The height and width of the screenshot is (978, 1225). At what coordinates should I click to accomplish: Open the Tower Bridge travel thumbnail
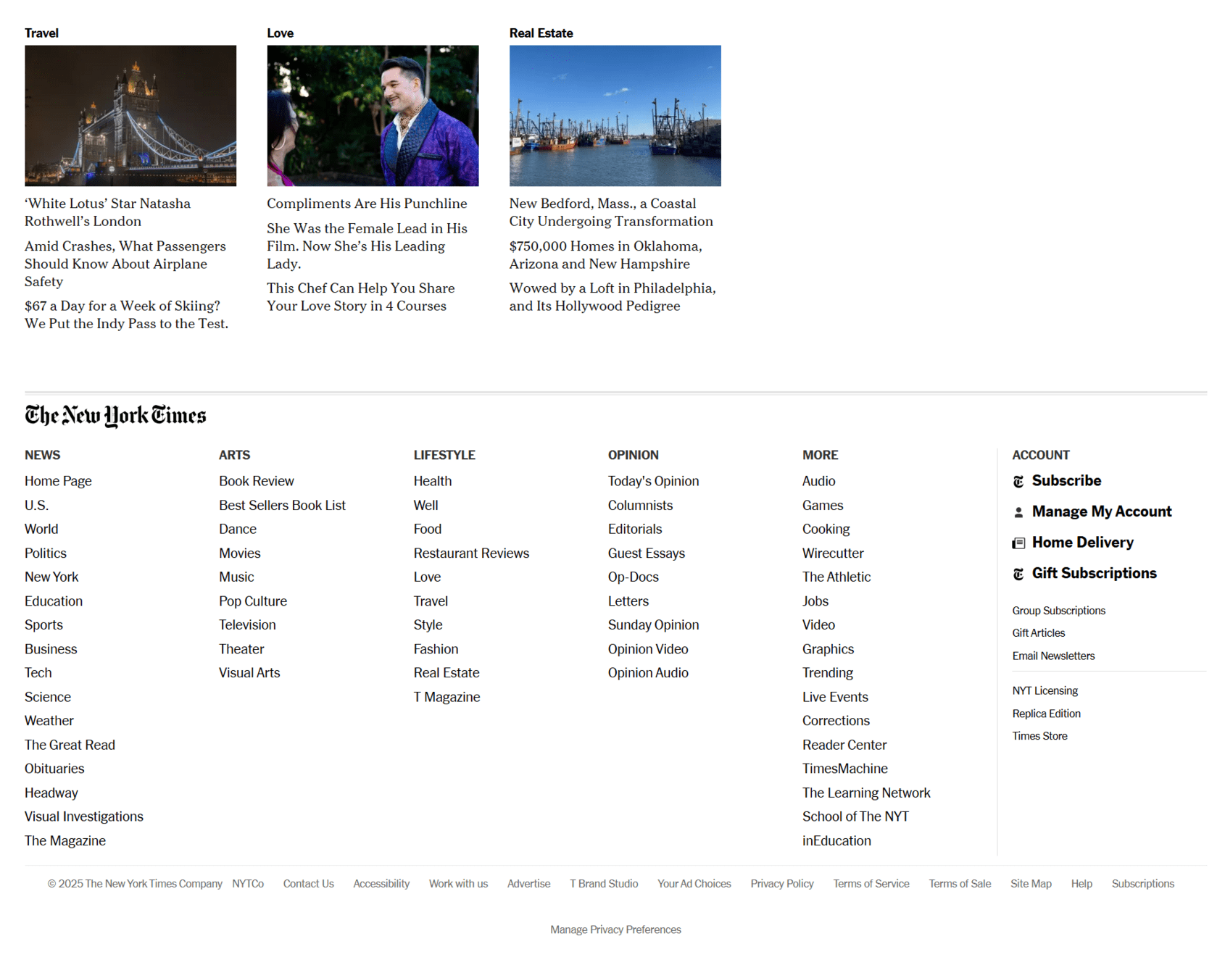click(x=130, y=116)
